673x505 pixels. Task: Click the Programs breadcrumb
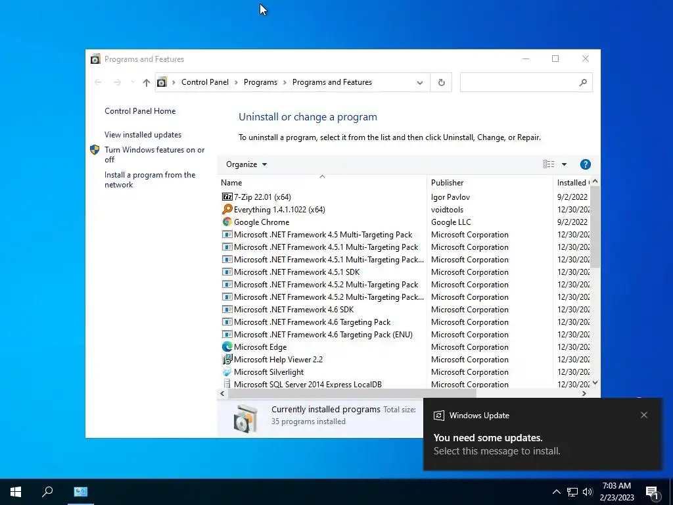260,82
